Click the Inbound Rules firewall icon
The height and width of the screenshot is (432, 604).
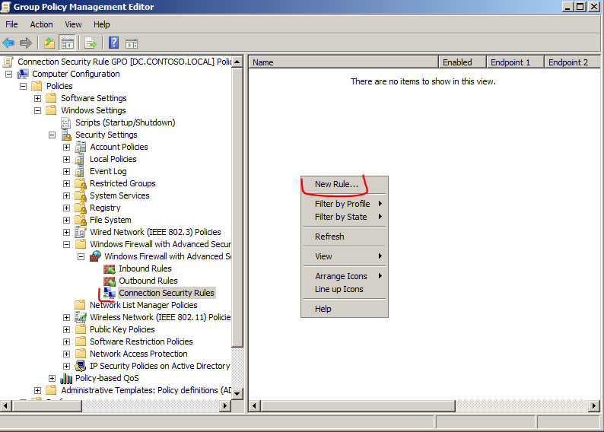110,268
